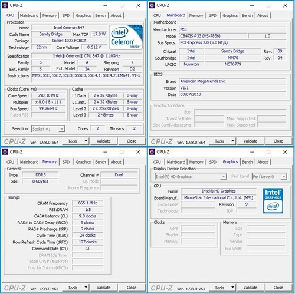Open Bench tab in Graphics window
Viewport: 295px width, 294px height.
(247, 162)
